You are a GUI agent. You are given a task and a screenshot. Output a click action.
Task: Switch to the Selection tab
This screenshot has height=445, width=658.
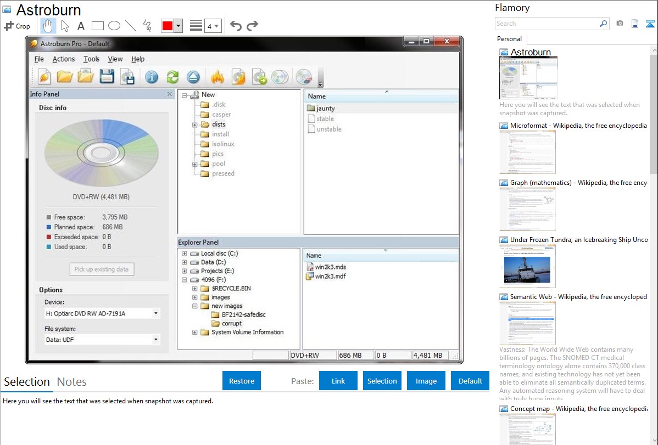pos(27,382)
